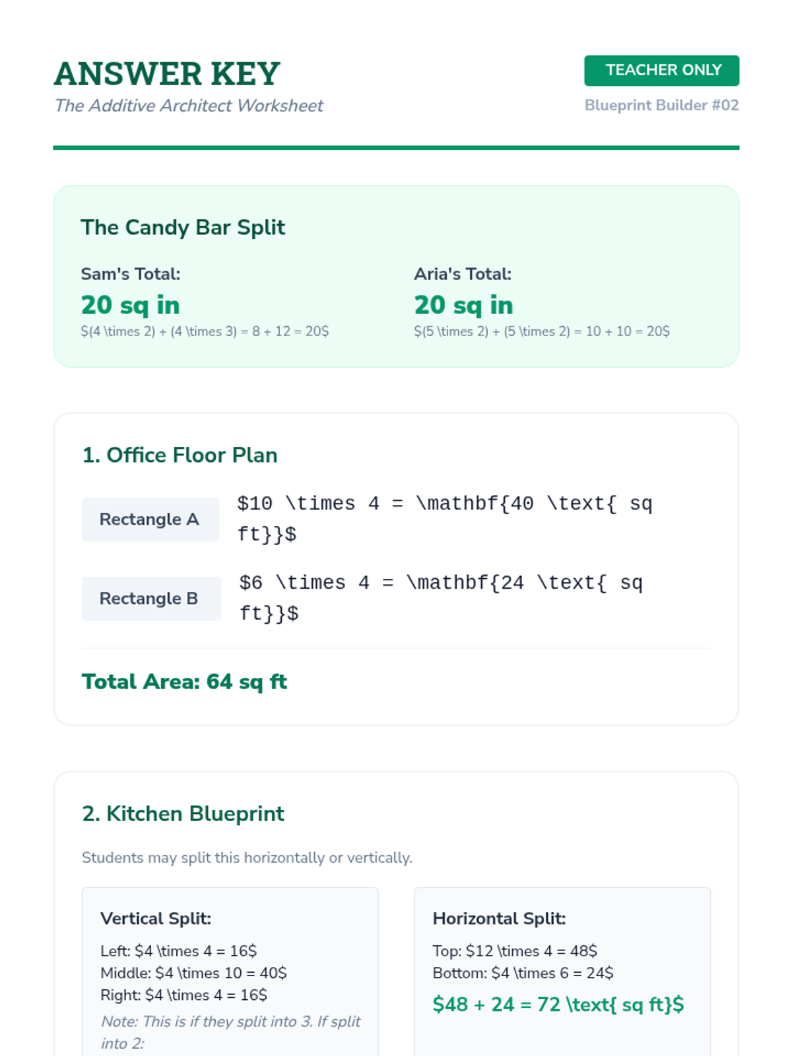
Task: Click the Total Area: 64 sq ft line
Action: coord(184,682)
